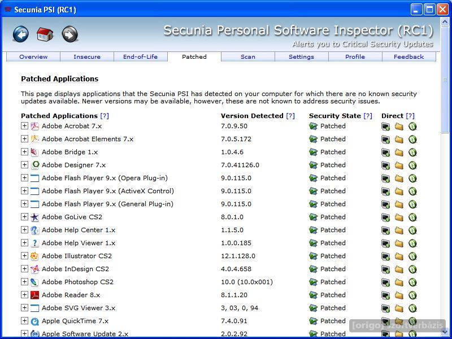Open the Settings tab
Image resolution: width=452 pixels, height=339 pixels.
[302, 57]
